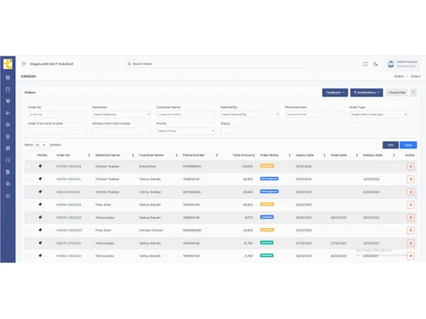Image resolution: width=426 pixels, height=319 pixels.
Task: Open the Priority dropdown filter
Action: click(186, 131)
